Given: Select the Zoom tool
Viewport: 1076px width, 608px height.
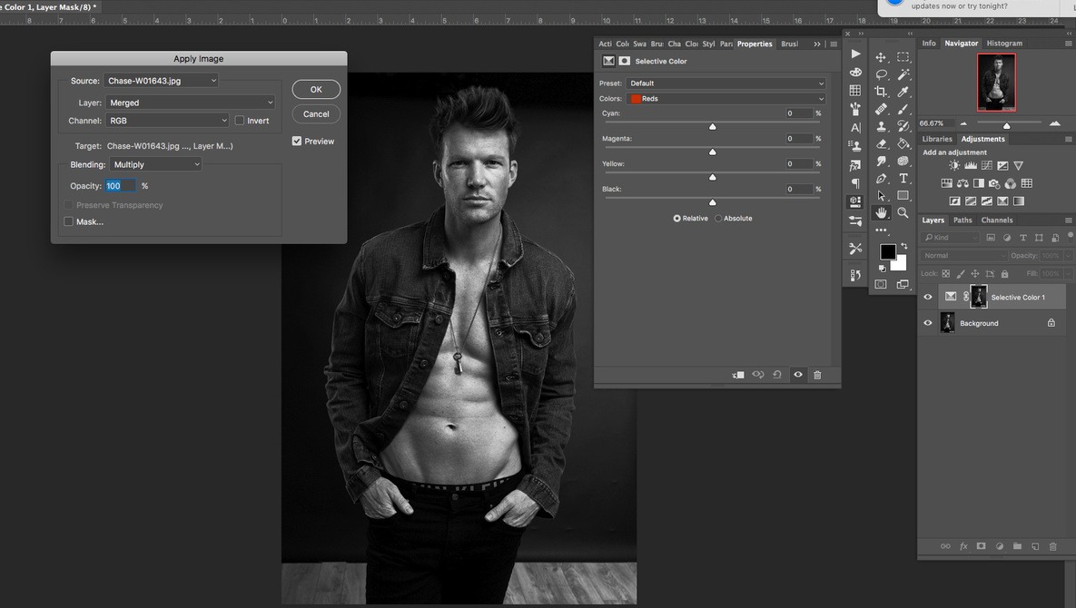Looking at the screenshot, I should (x=902, y=212).
